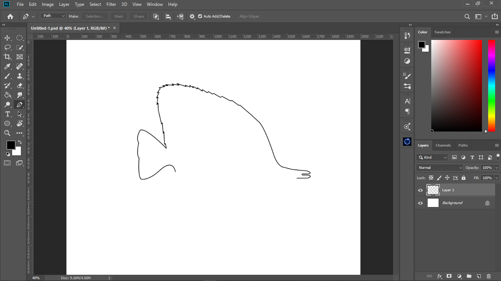Screen dimensions: 501x281
Task: Expand the layer Kind filter dropdown
Action: tap(432, 158)
